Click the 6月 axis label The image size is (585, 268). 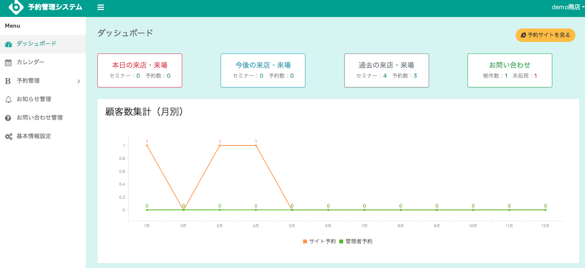click(328, 226)
